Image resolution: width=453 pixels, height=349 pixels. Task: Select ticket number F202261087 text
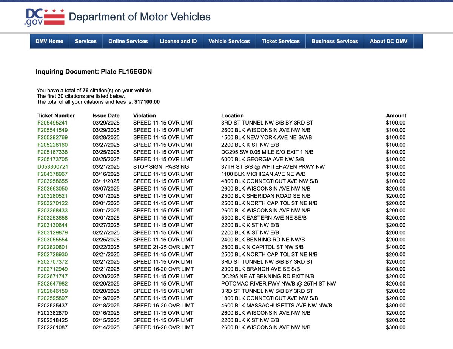pyautogui.click(x=52, y=327)
